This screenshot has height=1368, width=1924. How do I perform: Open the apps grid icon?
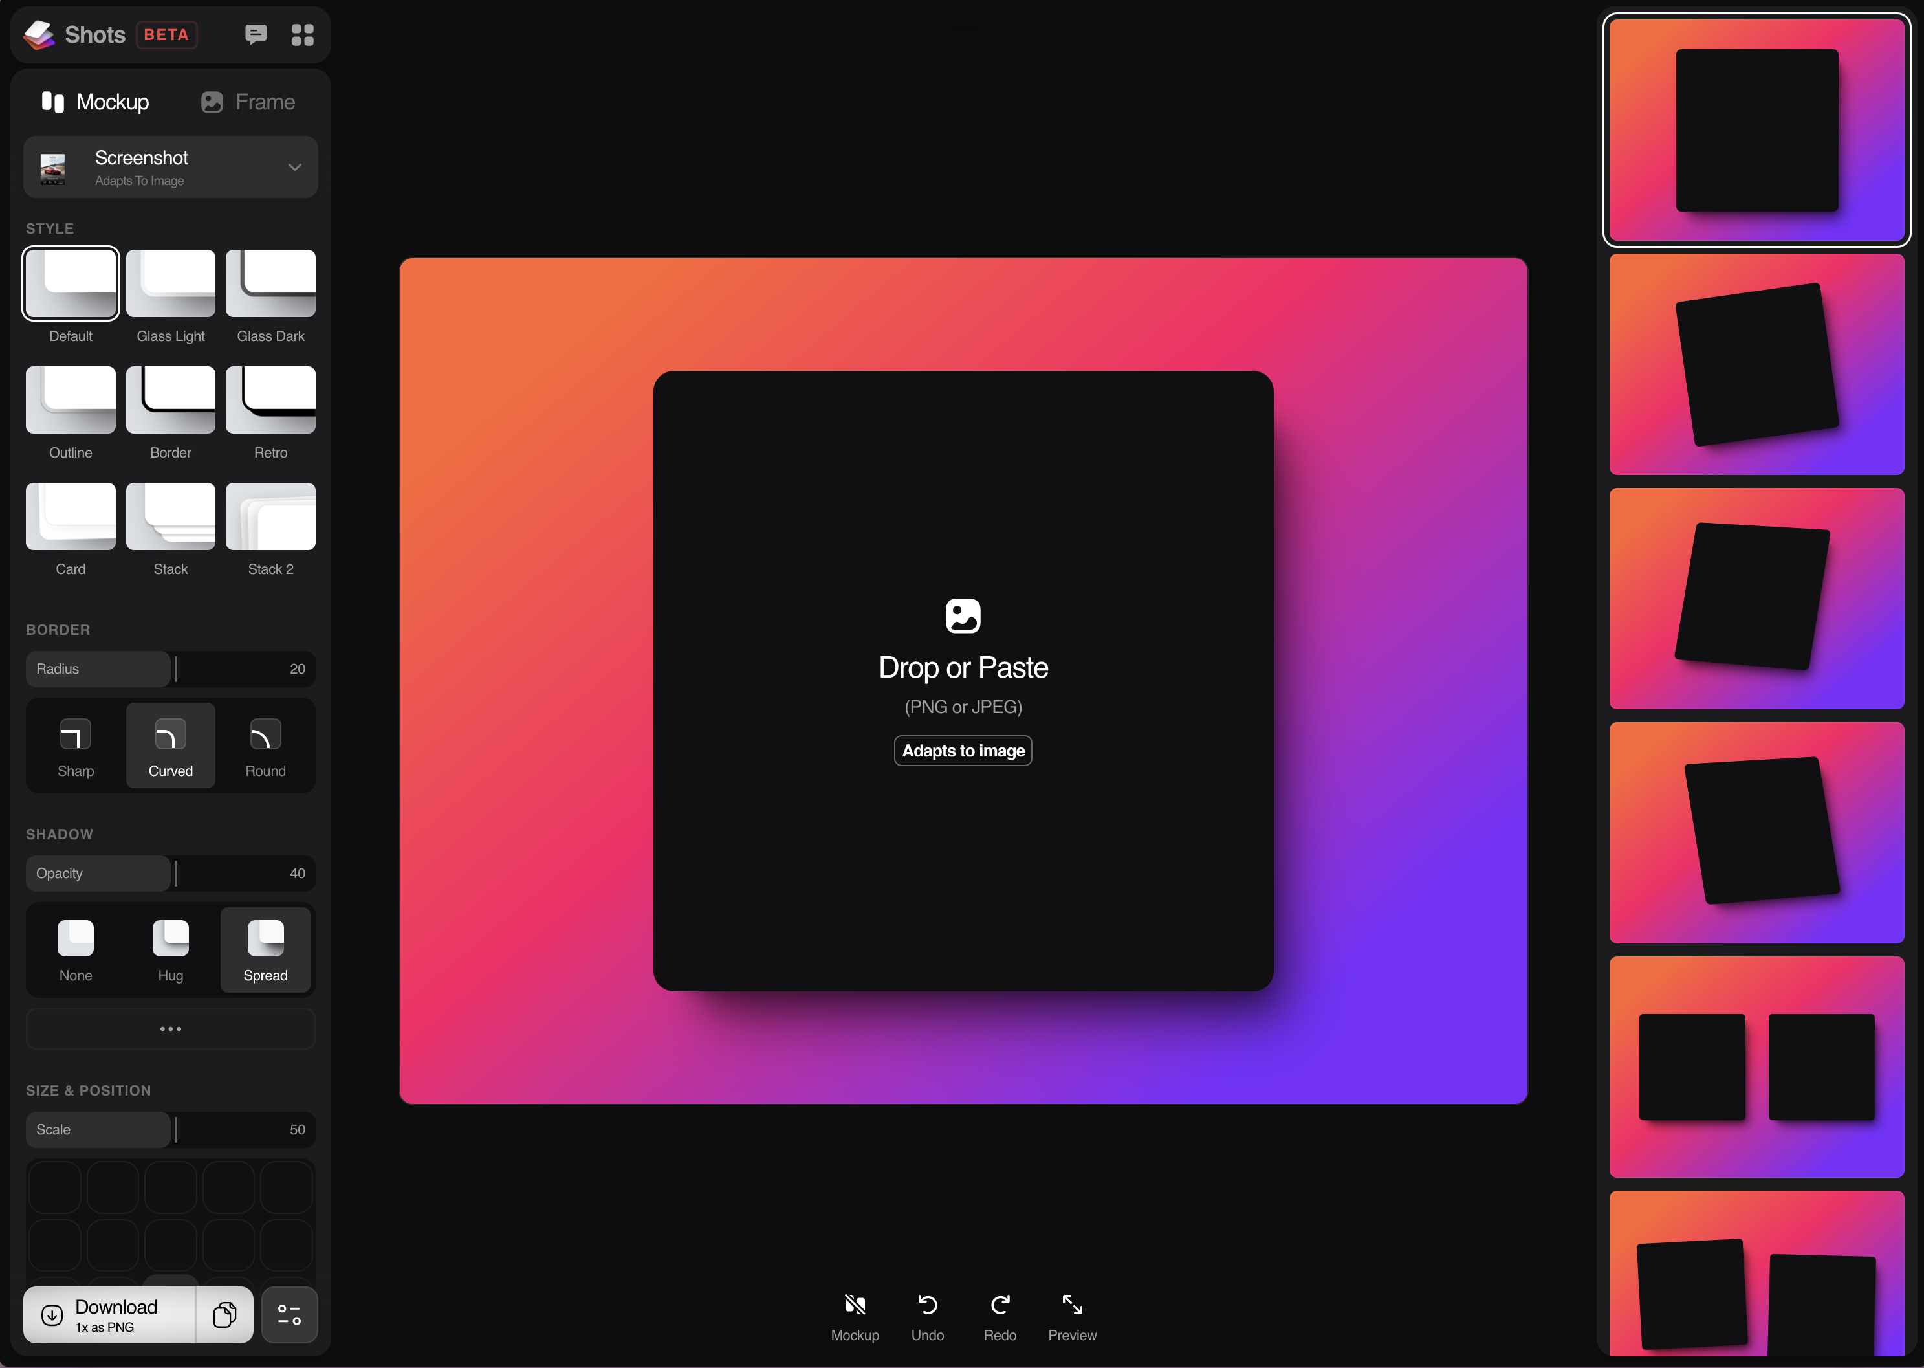pyautogui.click(x=302, y=34)
